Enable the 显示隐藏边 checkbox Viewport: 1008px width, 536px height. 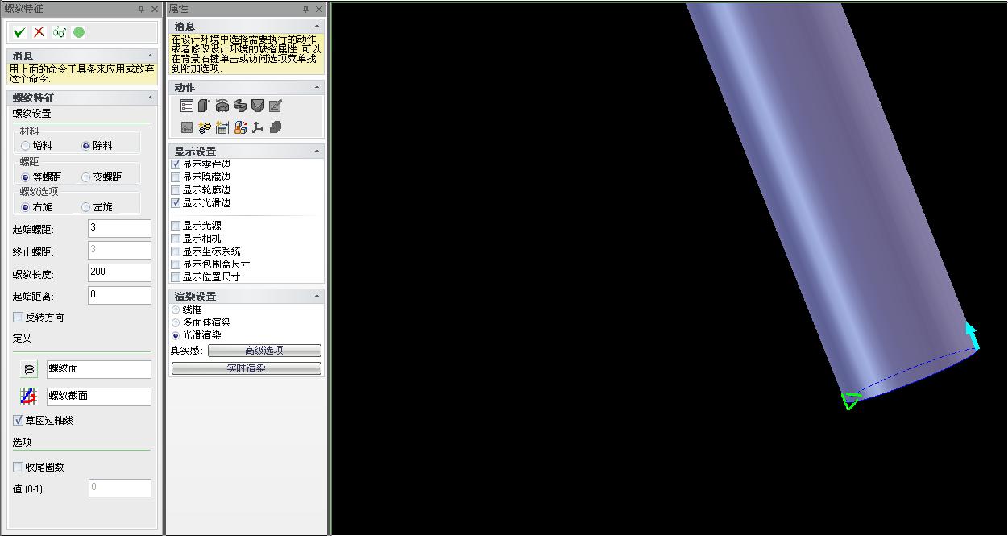click(x=176, y=177)
